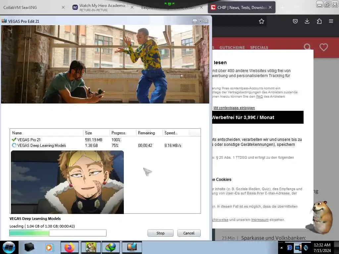Click the CHIP heart favorites icon

tap(324, 47)
